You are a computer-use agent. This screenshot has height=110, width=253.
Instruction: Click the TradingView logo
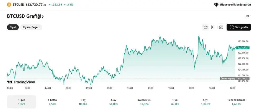pos(21,82)
